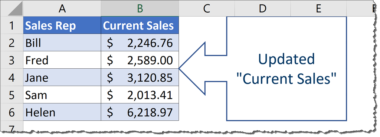The image size is (380, 137).
Task: Select Jane's sales value 3,120.85
Action: [x=140, y=78]
